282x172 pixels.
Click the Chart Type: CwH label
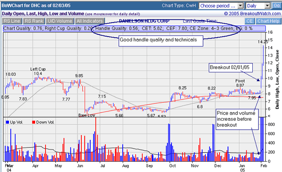(x=179, y=6)
